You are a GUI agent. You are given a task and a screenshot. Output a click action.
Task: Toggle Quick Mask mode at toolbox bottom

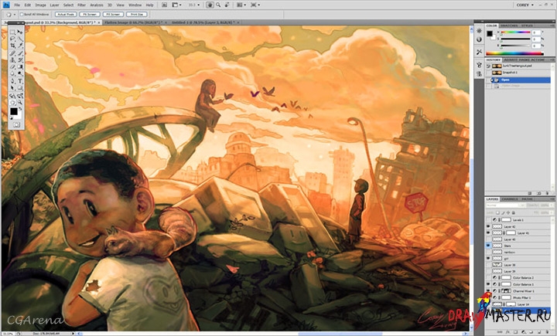tap(16, 124)
